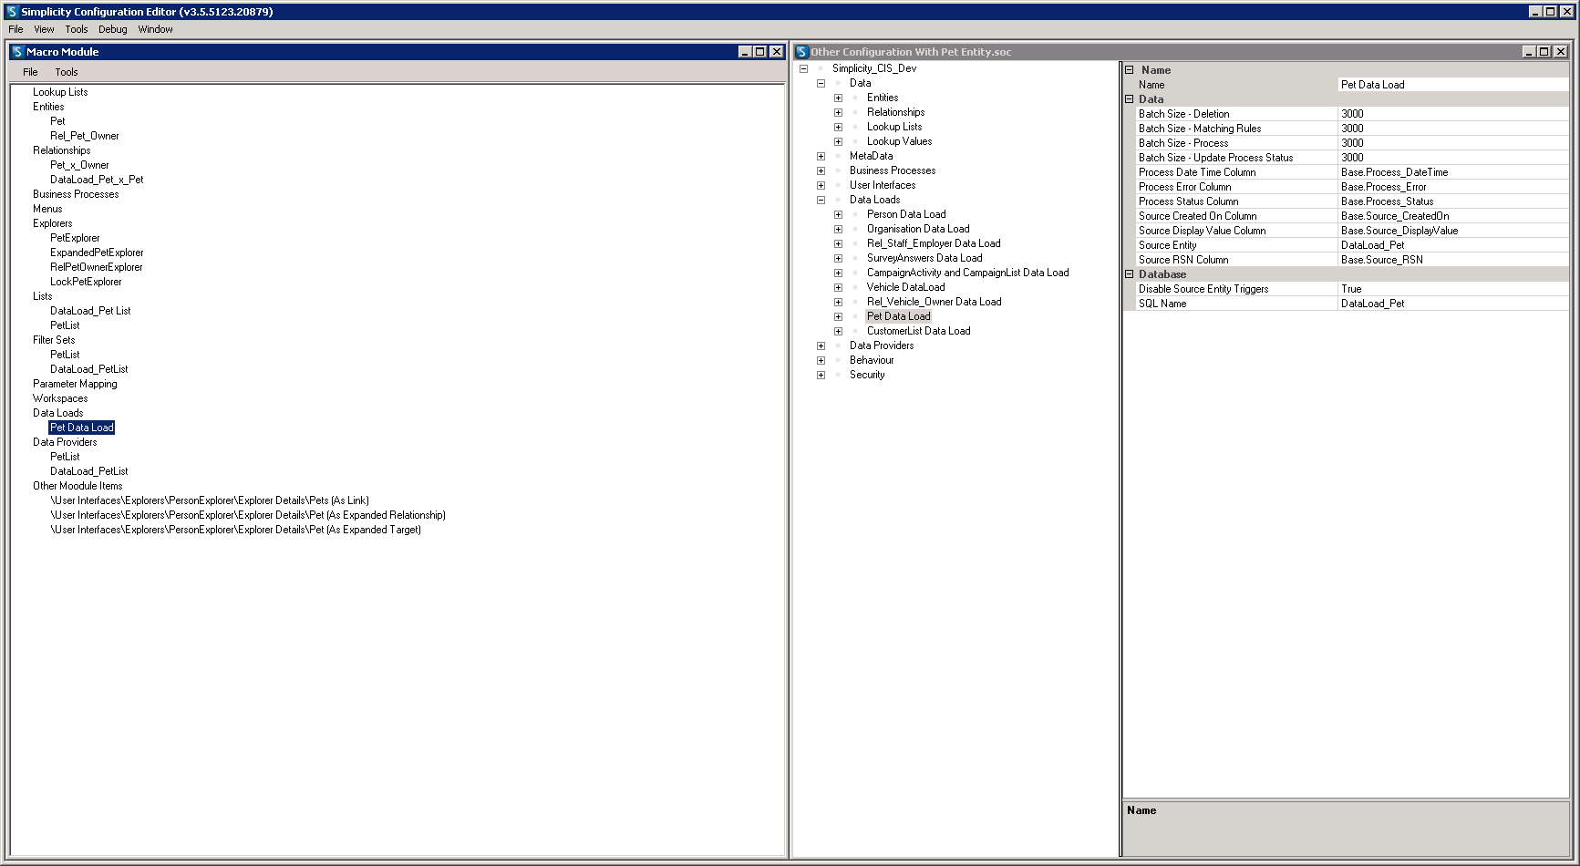Open the Debug menu
Screen dimensions: 1580x866
tap(113, 29)
